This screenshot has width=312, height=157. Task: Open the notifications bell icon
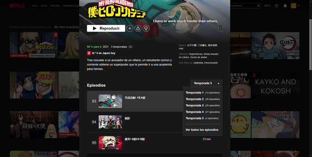tap(285, 5)
